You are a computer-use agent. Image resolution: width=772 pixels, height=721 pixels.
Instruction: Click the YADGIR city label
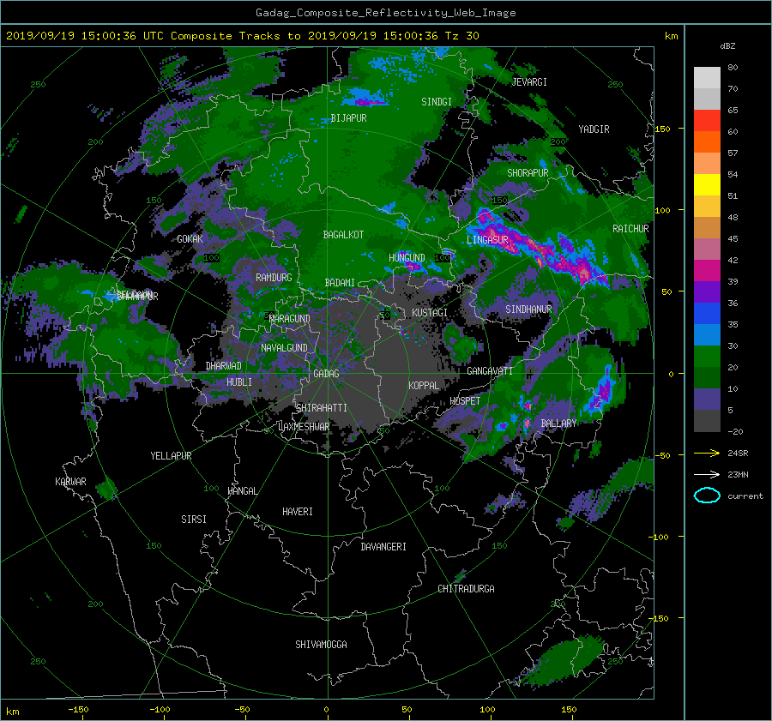[x=594, y=129]
